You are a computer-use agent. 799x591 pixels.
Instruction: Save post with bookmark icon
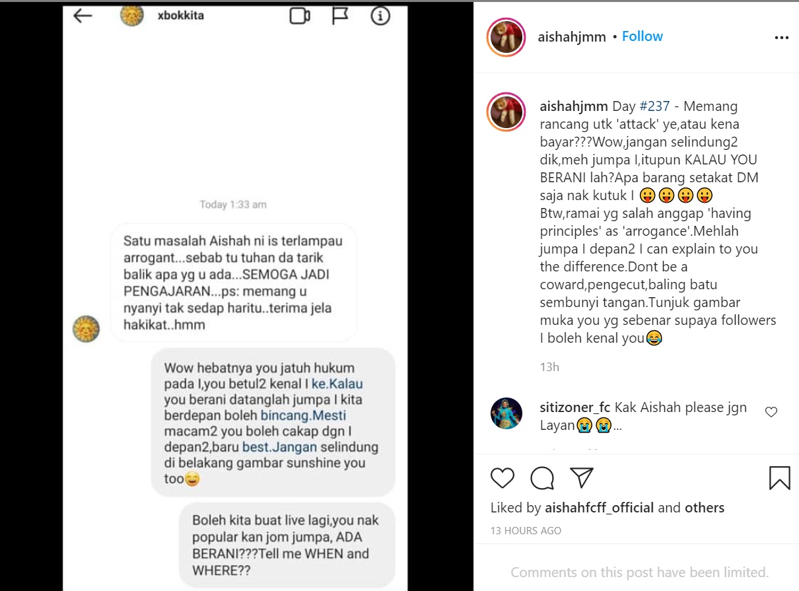tap(780, 478)
